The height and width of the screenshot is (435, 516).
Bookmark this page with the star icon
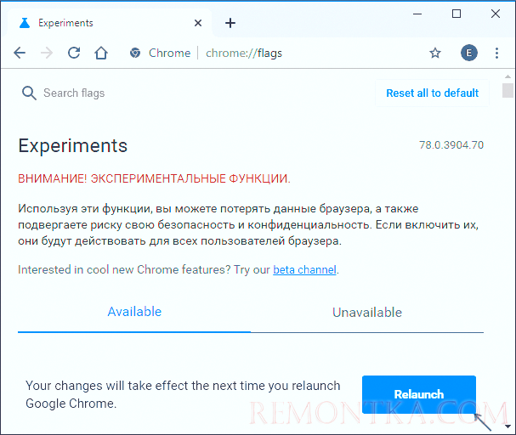pyautogui.click(x=435, y=53)
